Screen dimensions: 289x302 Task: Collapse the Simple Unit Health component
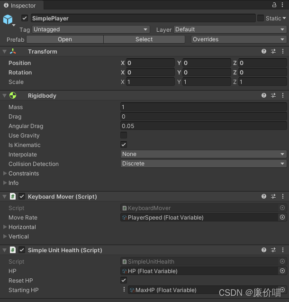click(5, 250)
